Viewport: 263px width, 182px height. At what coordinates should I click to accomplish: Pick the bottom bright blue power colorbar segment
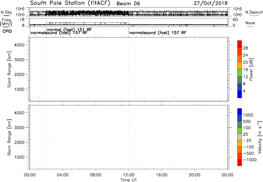pos(240,94)
